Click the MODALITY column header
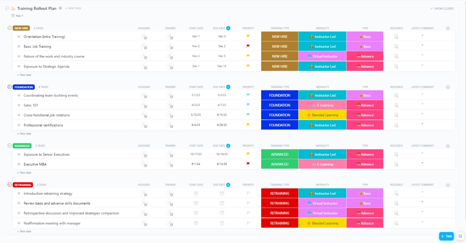Viewport: 466px width, 243px height. [323, 28]
